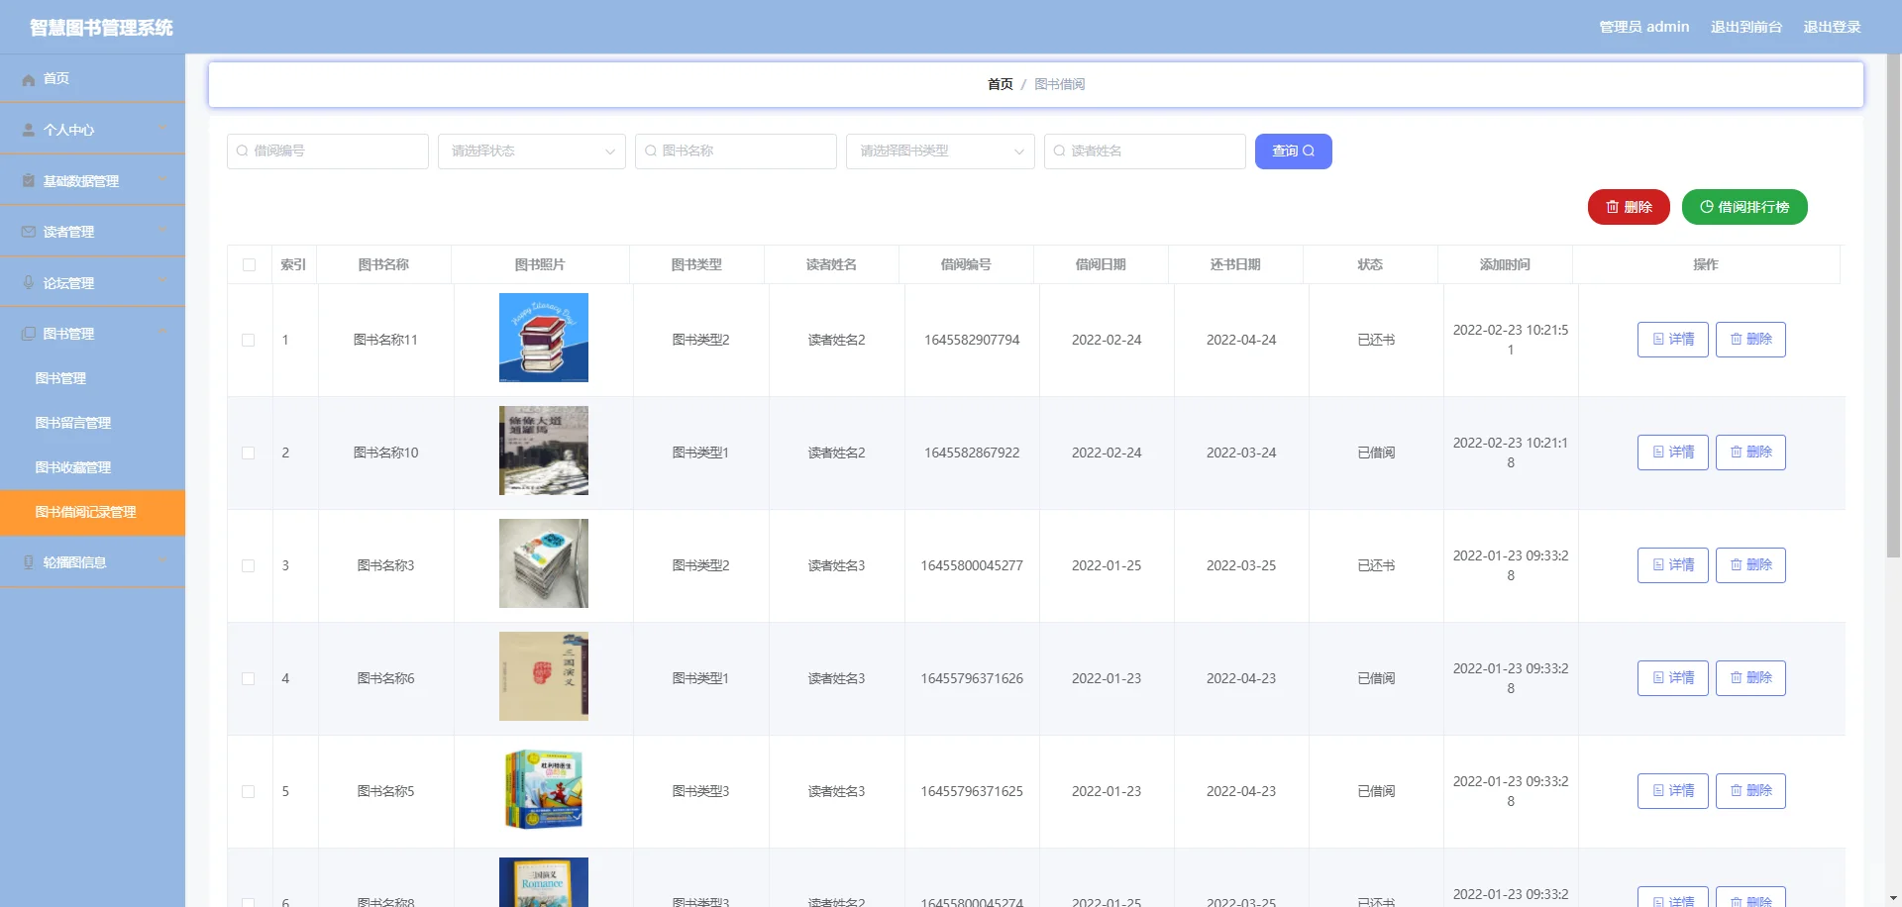Open the book cover thumbnail for 图书名称6
This screenshot has height=907, width=1902.
[543, 676]
